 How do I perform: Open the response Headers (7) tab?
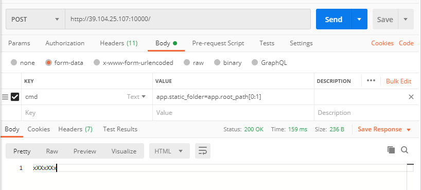coord(76,129)
